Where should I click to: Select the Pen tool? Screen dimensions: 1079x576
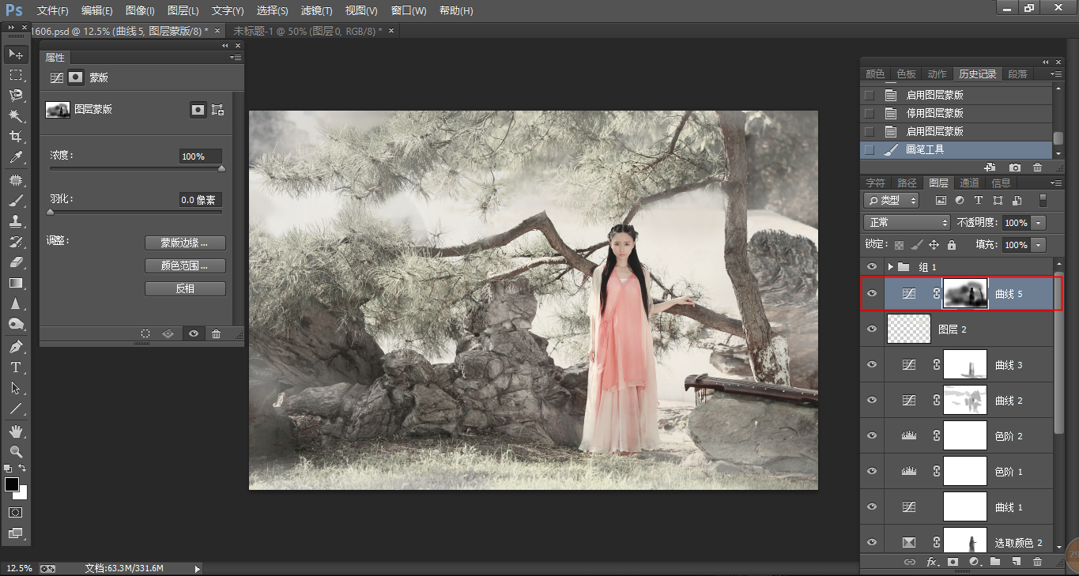pos(15,347)
